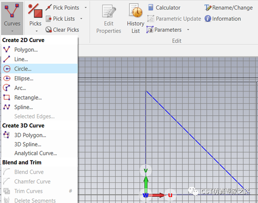This screenshot has width=258, height=203.
Task: Select Pick Points tool
Action: coord(62,7)
